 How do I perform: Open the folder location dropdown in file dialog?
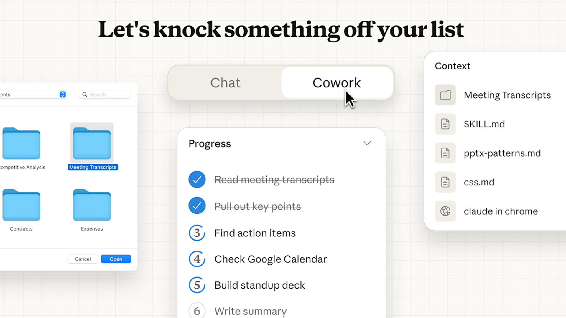click(62, 95)
